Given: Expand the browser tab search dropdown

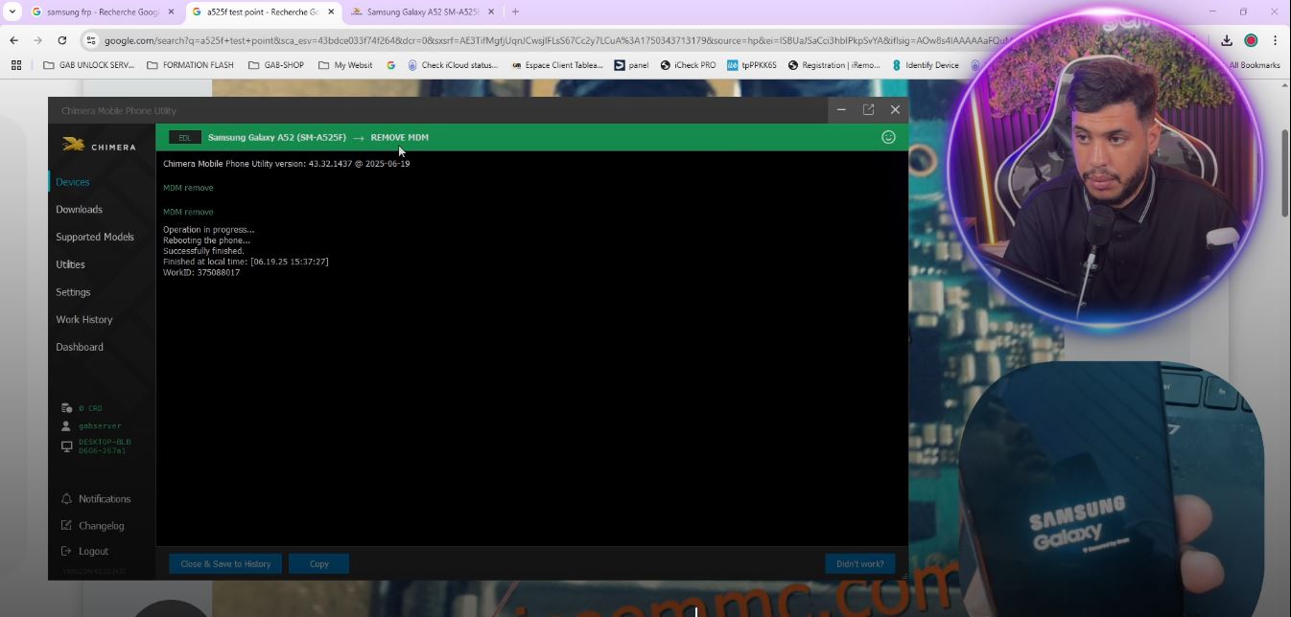Looking at the screenshot, I should [x=12, y=12].
